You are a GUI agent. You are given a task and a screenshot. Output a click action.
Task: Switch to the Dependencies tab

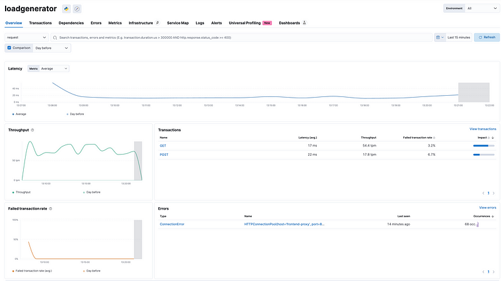[x=71, y=23]
